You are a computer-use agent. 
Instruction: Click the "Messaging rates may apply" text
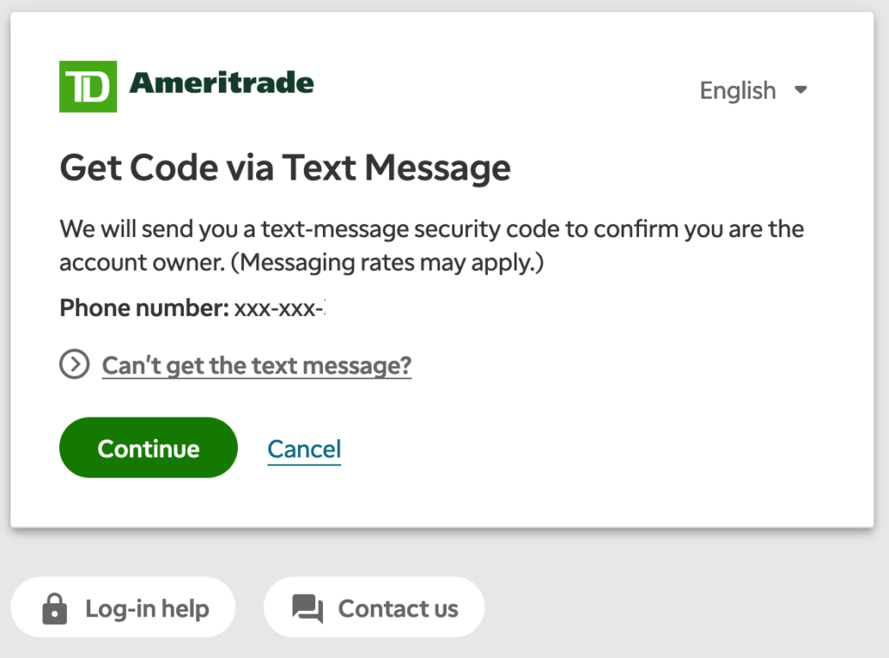tap(387, 262)
